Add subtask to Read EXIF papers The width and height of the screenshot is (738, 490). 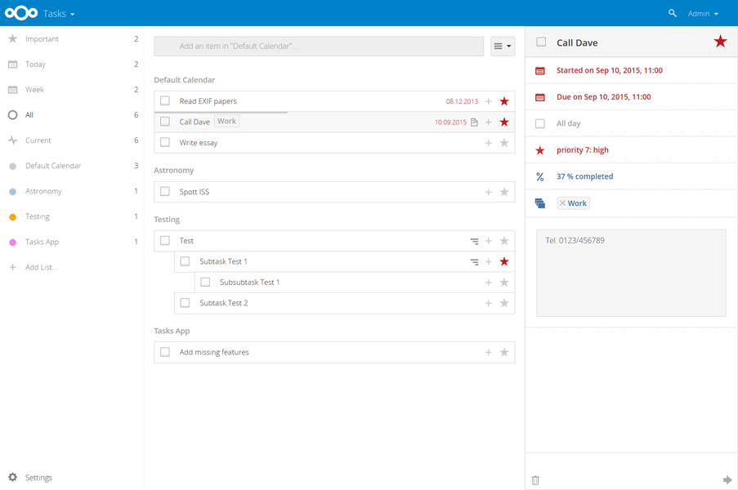click(x=489, y=101)
